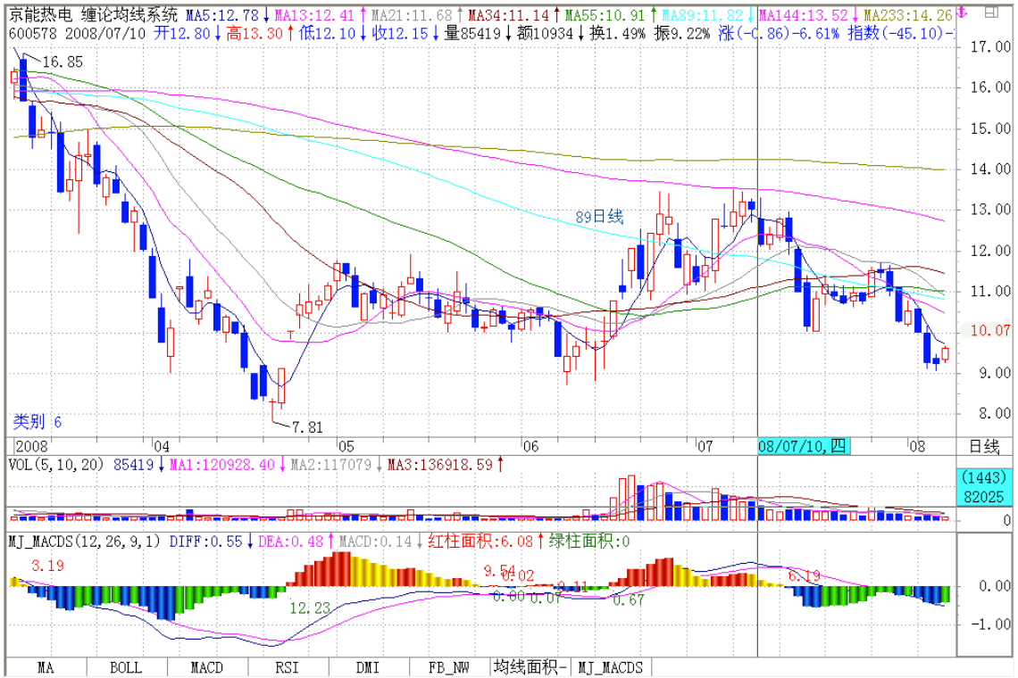Click the high price 高13.30
Viewport: 1018px width, 678px height.
pyautogui.click(x=254, y=33)
